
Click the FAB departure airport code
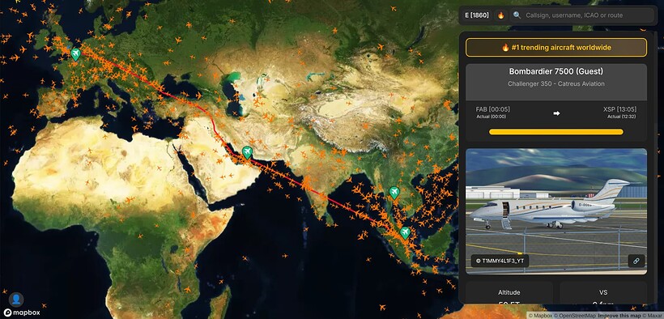pyautogui.click(x=481, y=109)
